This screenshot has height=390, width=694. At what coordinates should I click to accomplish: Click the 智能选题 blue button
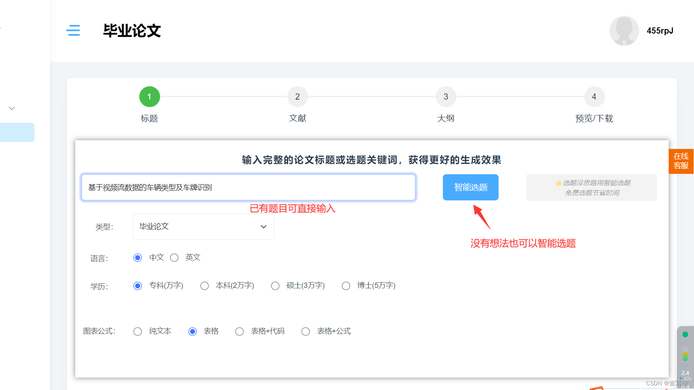(471, 188)
